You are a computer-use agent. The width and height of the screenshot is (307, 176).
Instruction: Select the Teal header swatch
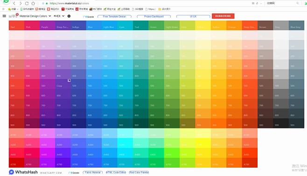pos(141,26)
